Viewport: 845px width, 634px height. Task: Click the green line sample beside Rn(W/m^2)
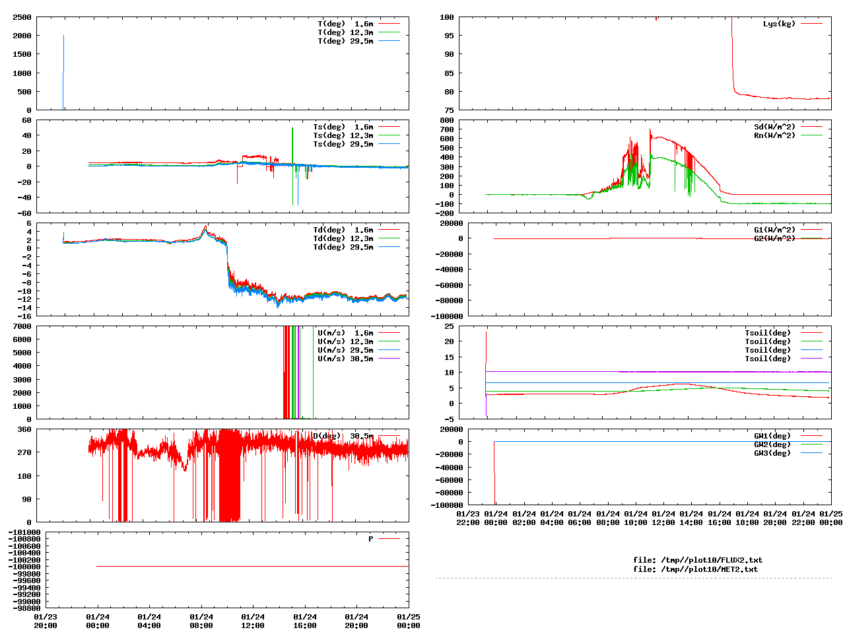(x=812, y=135)
